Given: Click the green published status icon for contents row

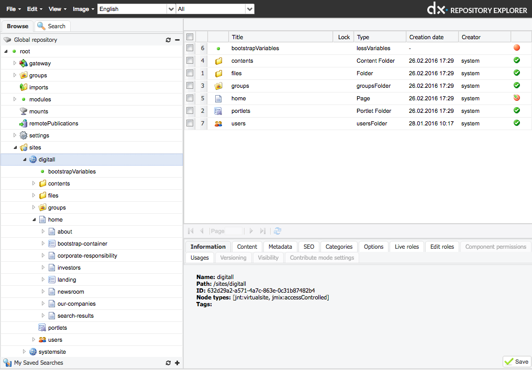Looking at the screenshot, I should tap(517, 60).
